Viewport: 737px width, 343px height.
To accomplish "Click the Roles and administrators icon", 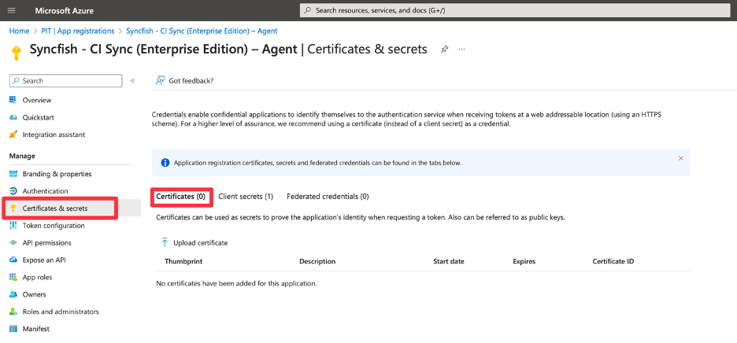I will tap(13, 312).
